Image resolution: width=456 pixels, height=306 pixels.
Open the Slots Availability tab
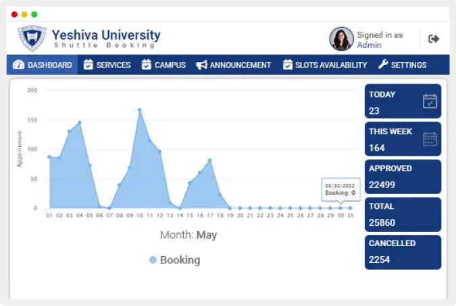[x=325, y=65]
